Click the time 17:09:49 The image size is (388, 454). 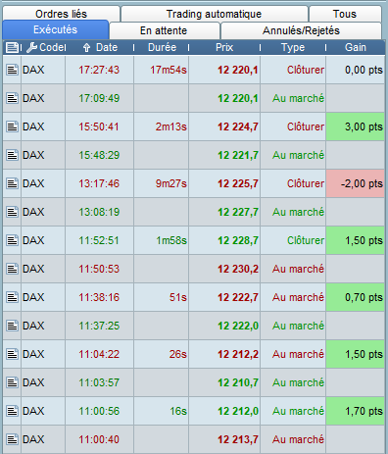[99, 98]
